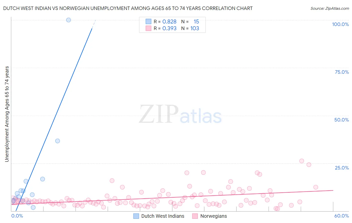
Task: Click the 50.0% y-axis label
Action: tap(341, 120)
